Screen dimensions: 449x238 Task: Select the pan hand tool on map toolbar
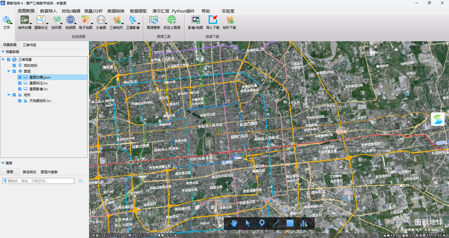coord(234,223)
